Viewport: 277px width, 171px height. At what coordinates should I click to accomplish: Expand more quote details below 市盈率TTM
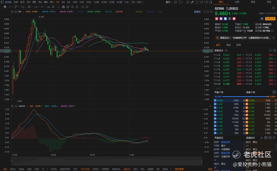pyautogui.click(x=245, y=33)
